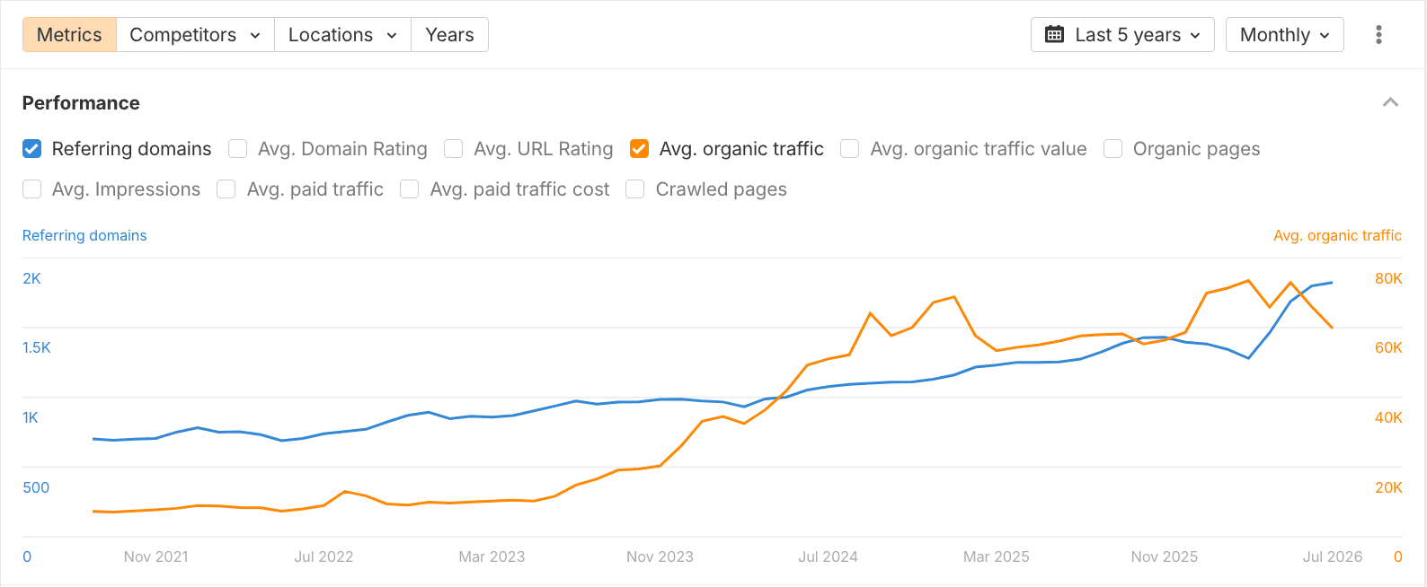The width and height of the screenshot is (1427, 587).
Task: Switch to the Metrics tab
Action: click(x=69, y=35)
